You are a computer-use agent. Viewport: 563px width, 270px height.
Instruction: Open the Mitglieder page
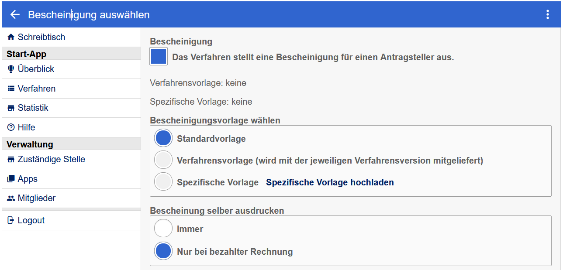[x=37, y=198]
